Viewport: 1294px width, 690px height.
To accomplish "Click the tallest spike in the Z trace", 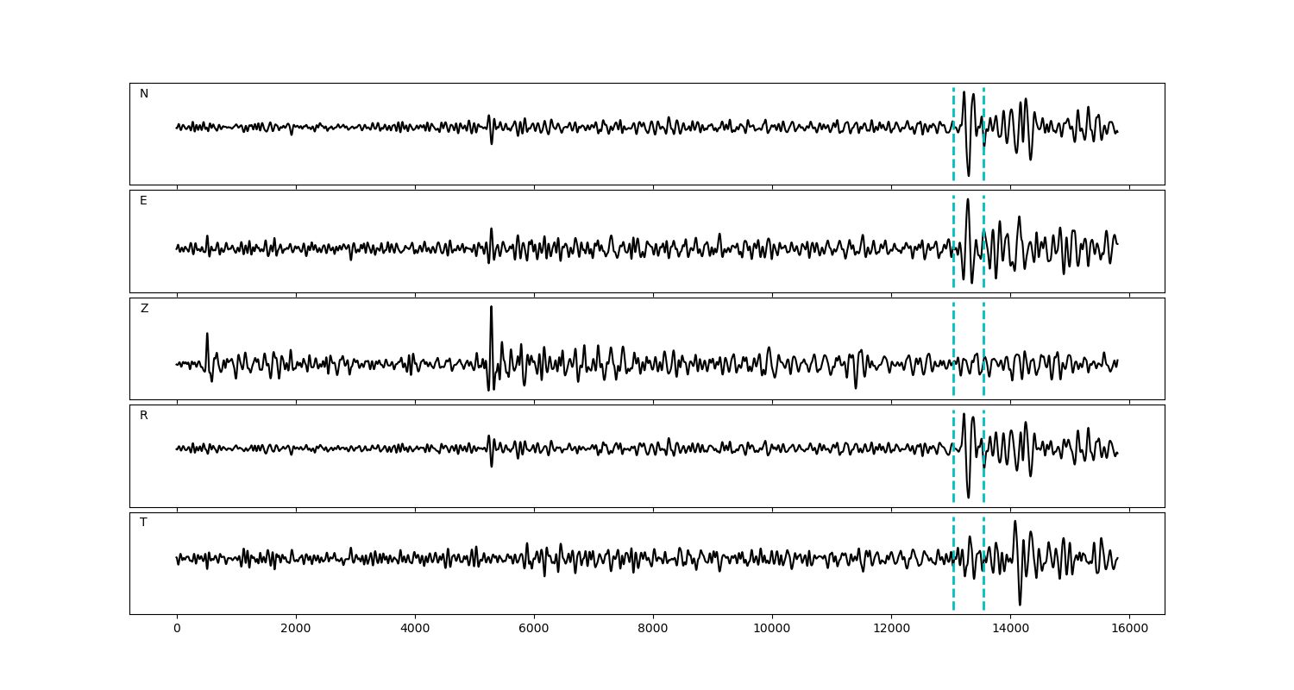I will (491, 309).
